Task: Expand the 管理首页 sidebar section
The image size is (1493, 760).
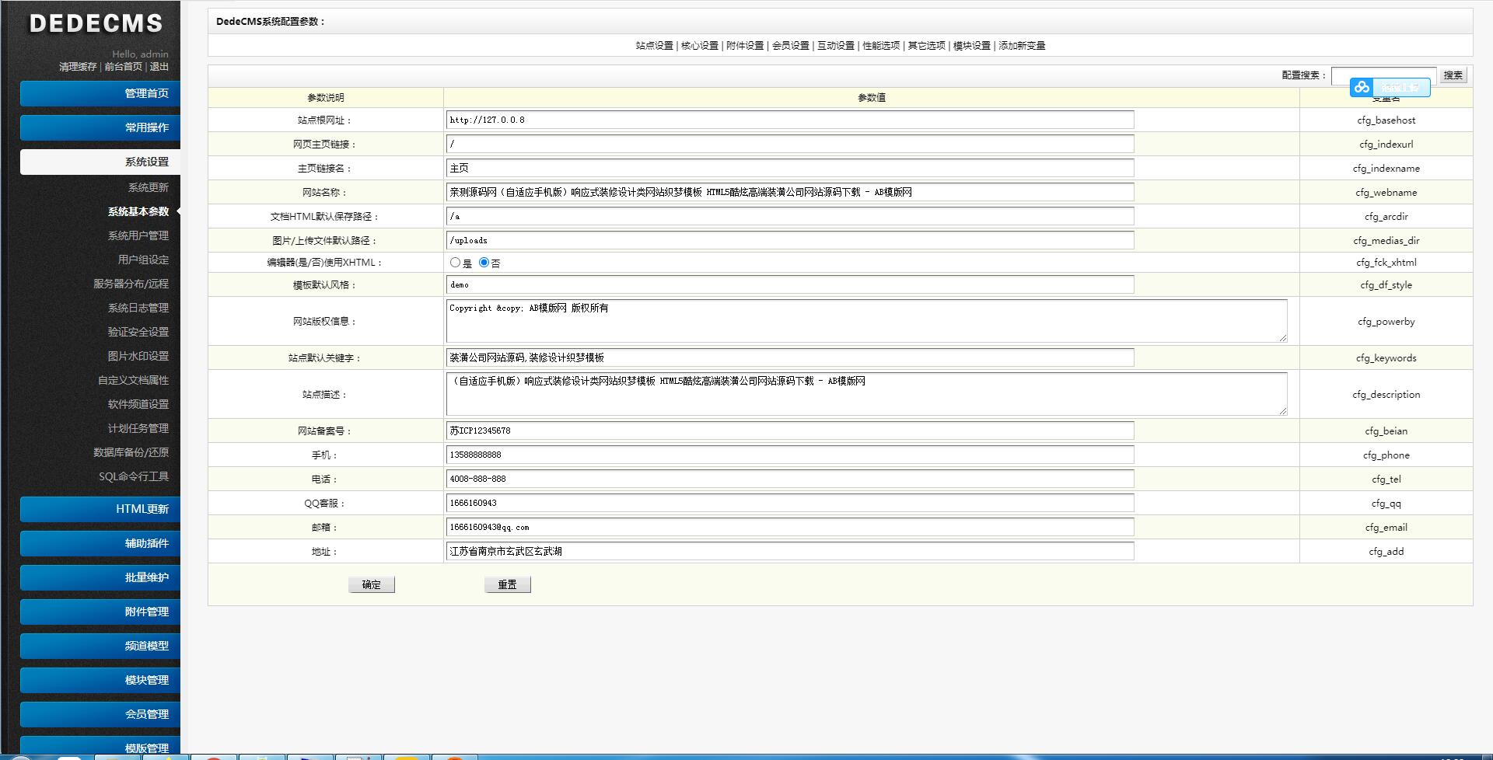Action: point(100,93)
